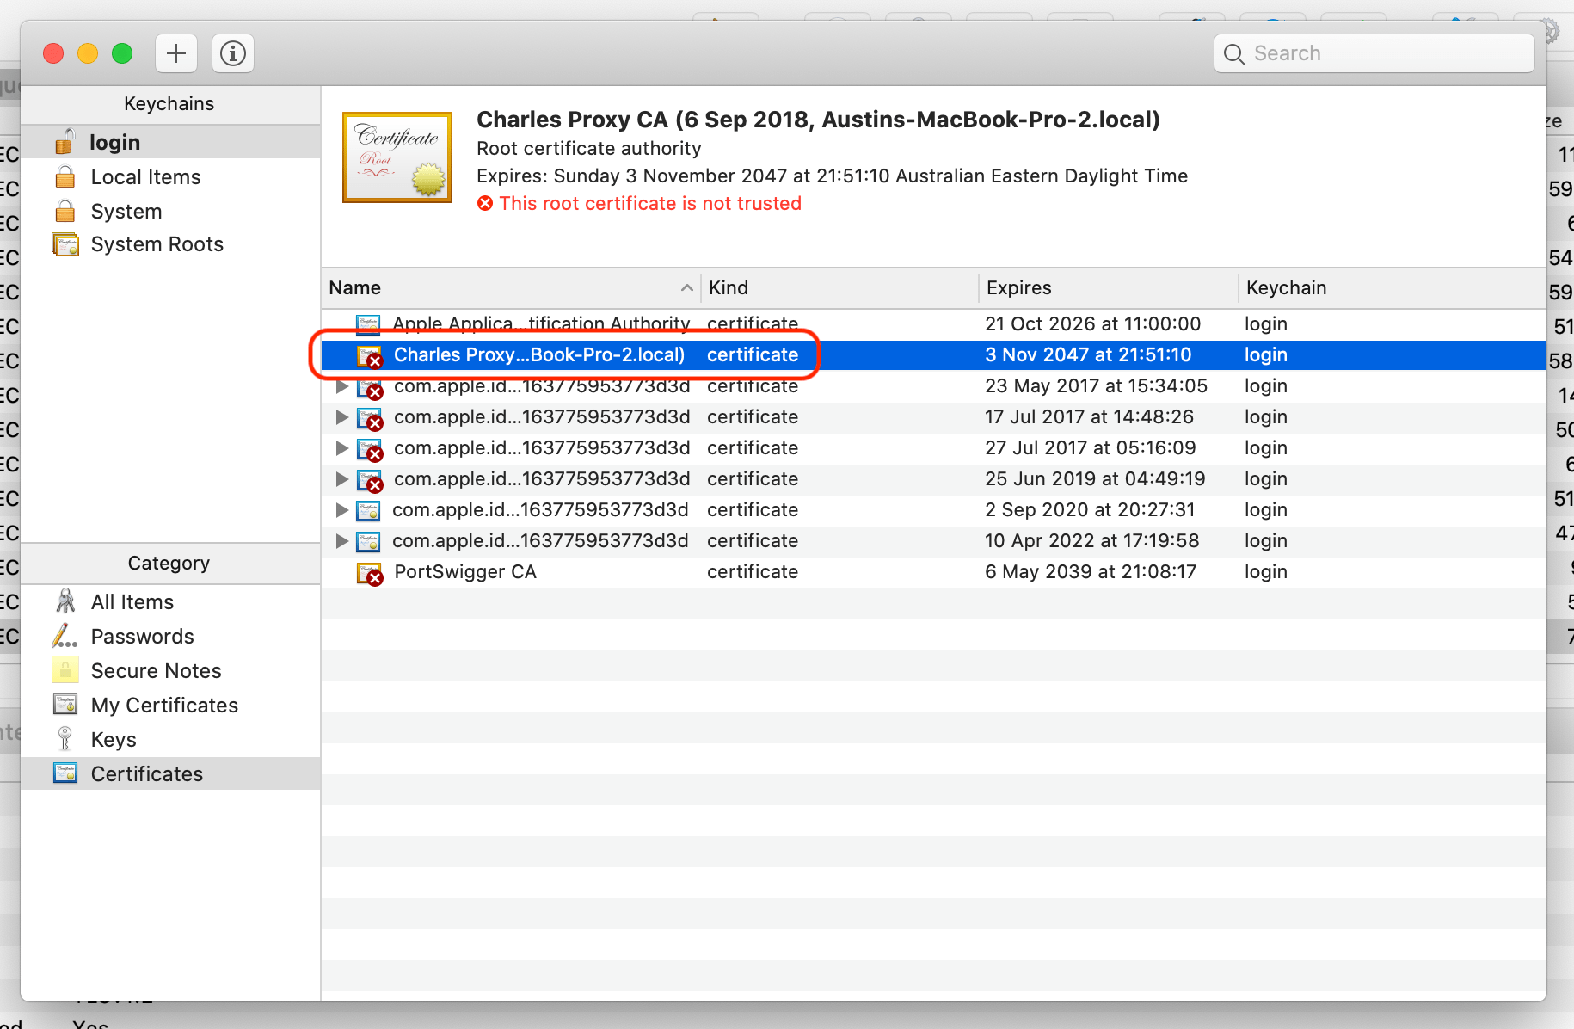This screenshot has height=1029, width=1574.
Task: Click the '6 May 2039 at 21:08:17' expiry cell
Action: pyautogui.click(x=1091, y=572)
